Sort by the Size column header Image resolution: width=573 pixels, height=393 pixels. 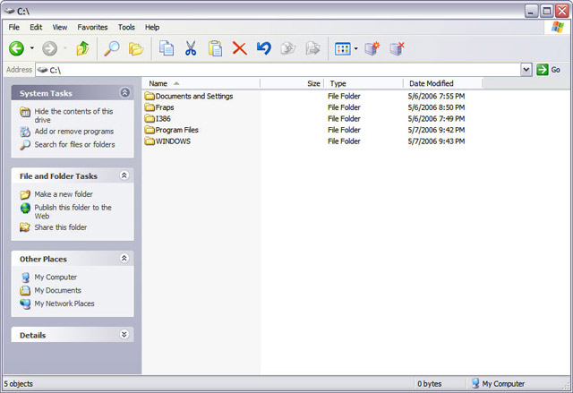[292, 83]
